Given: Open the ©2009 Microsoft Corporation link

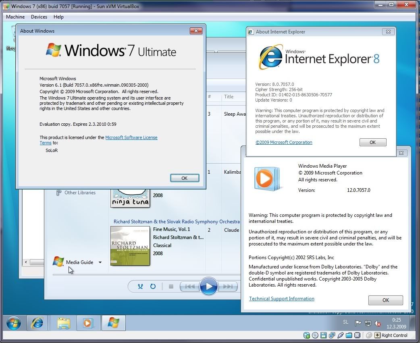Looking at the screenshot, I should 284,142.
